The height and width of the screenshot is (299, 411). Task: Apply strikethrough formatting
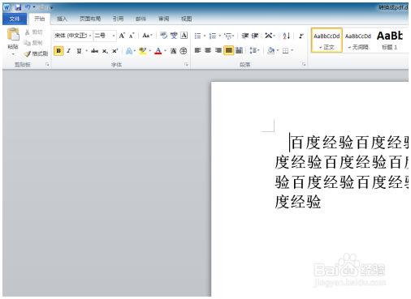coord(94,51)
